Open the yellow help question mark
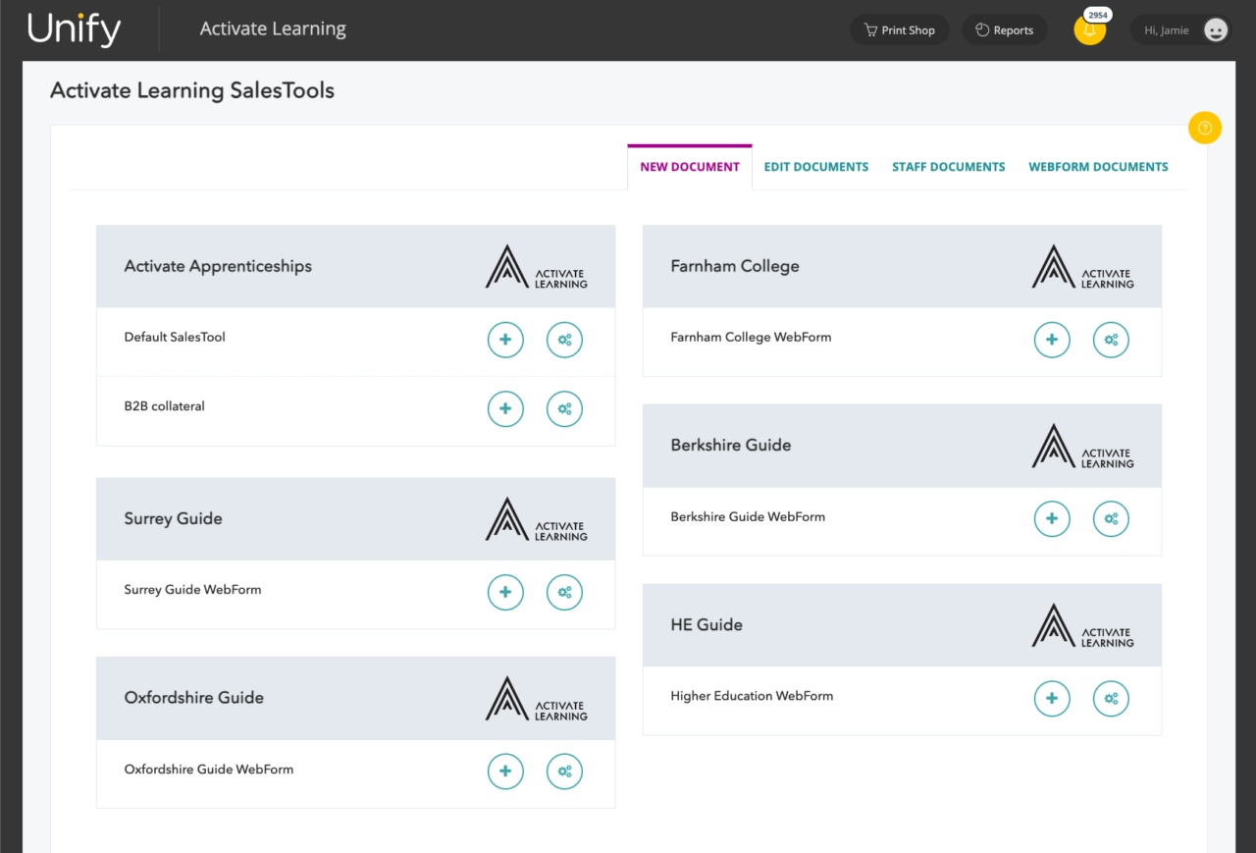 1205,128
